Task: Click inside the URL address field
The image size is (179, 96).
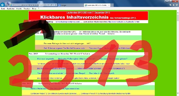Action: [31, 5]
